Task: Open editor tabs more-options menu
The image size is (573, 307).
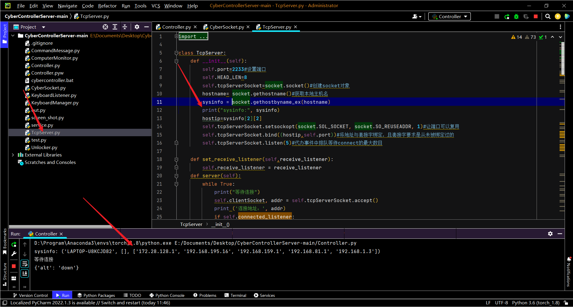Action: click(560, 27)
